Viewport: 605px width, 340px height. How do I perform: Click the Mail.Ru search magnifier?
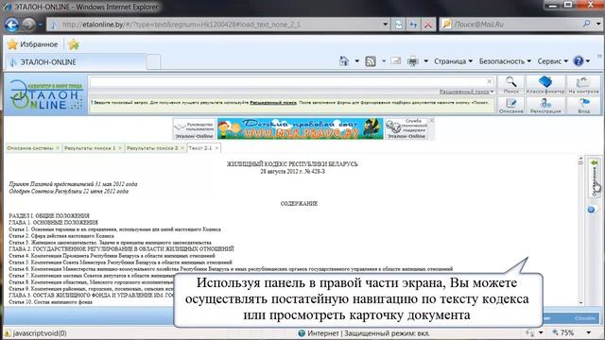click(586, 24)
